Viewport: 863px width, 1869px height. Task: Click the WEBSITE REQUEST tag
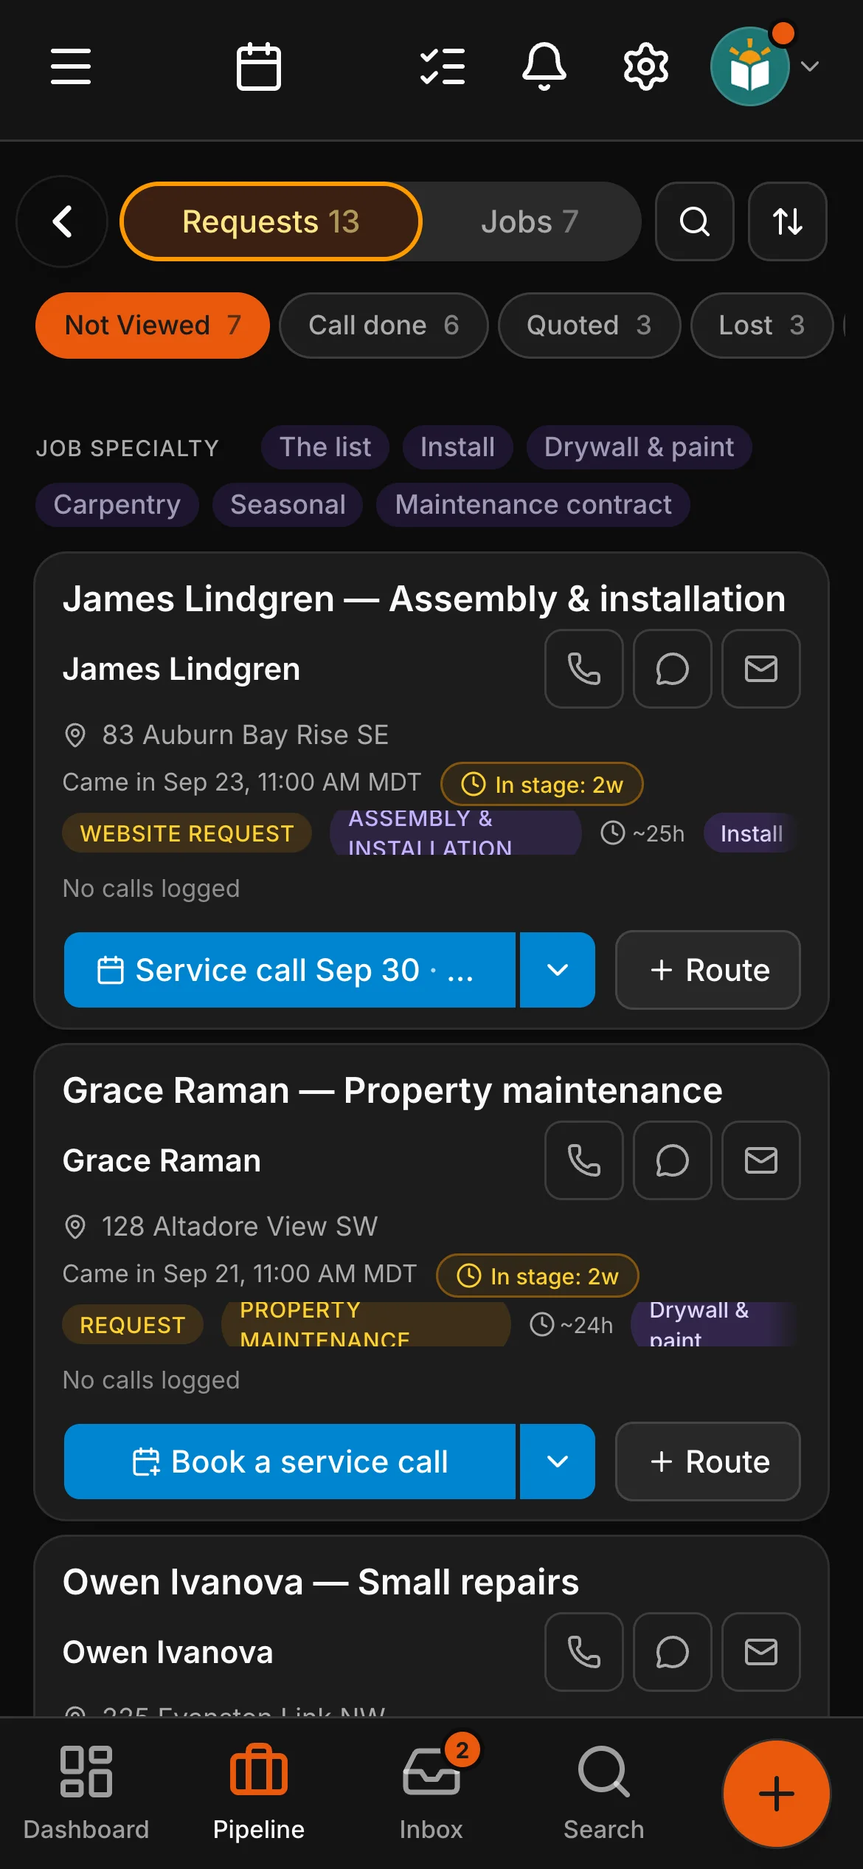click(x=187, y=833)
